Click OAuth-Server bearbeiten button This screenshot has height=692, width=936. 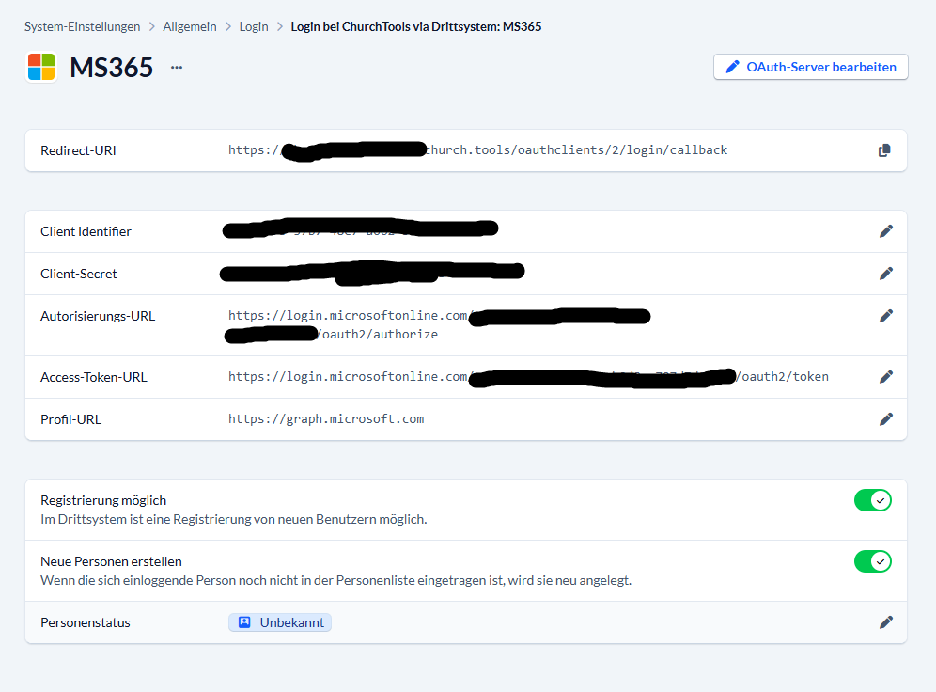point(811,67)
